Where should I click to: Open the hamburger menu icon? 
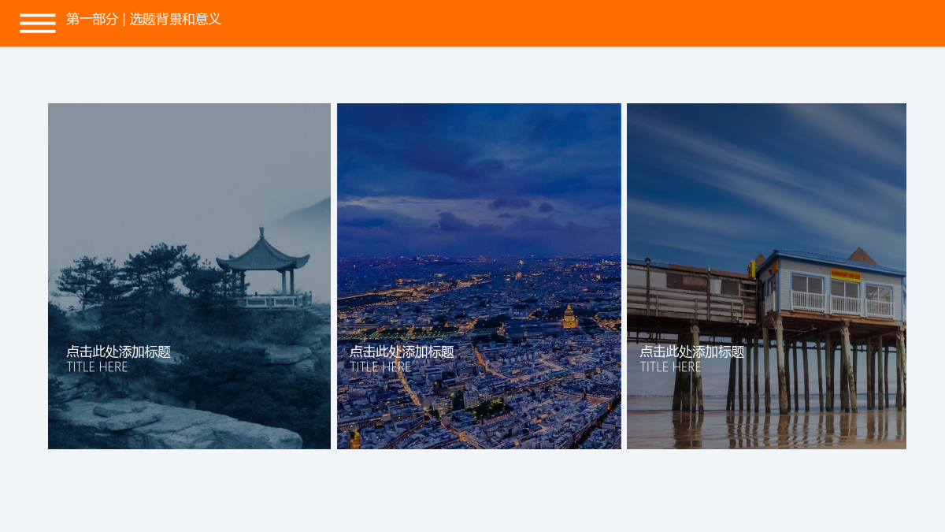coord(38,23)
